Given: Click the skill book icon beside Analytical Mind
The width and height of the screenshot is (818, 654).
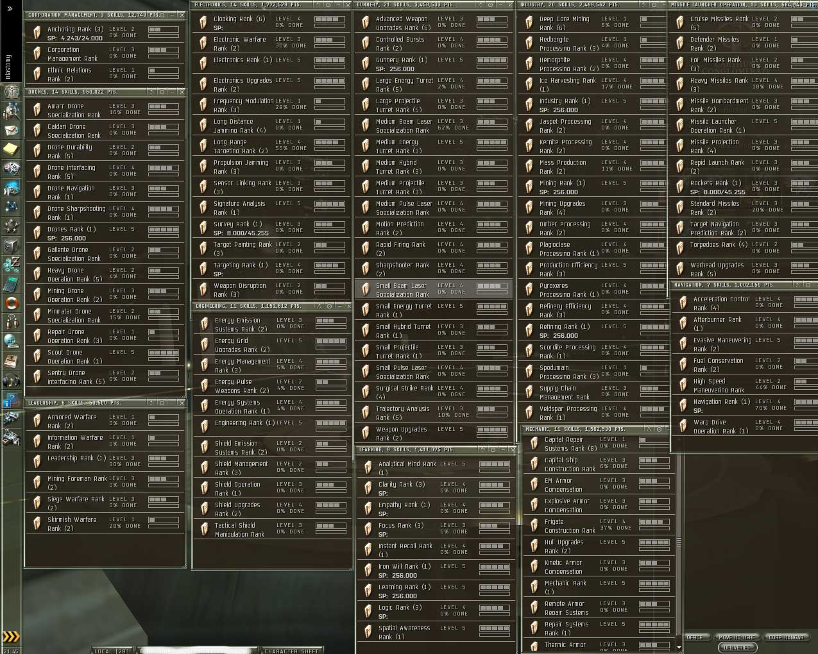Looking at the screenshot, I should pyautogui.click(x=368, y=468).
